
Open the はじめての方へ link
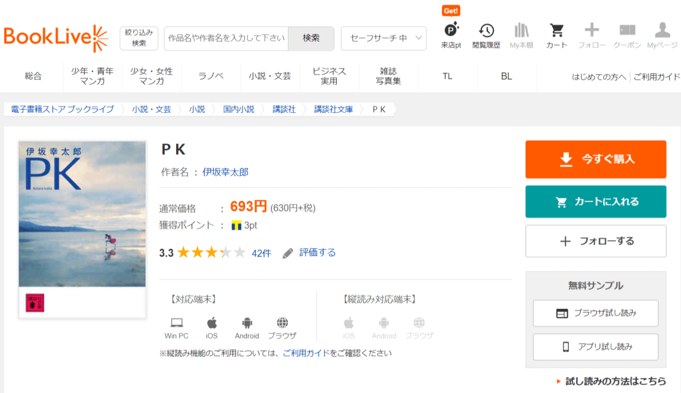pos(599,77)
